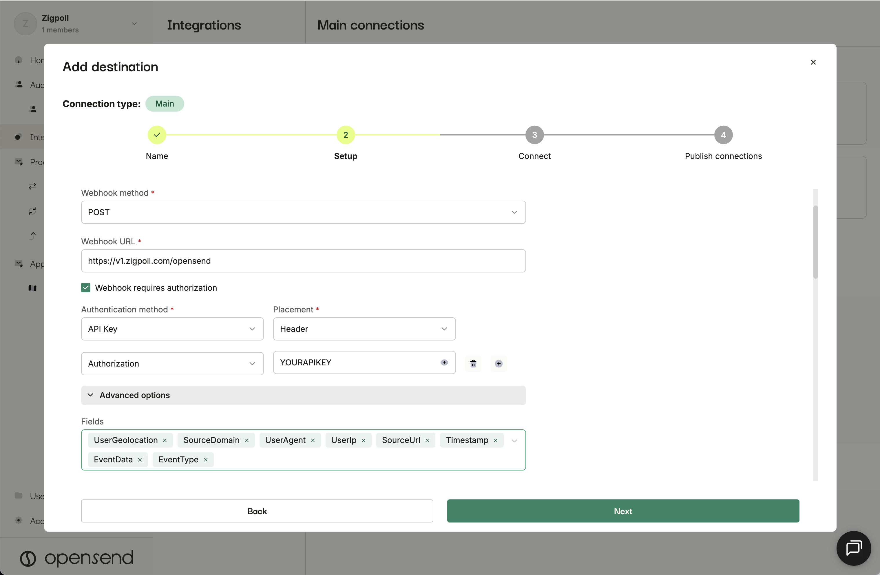The height and width of the screenshot is (575, 880).
Task: Click the Back button
Action: click(x=257, y=511)
